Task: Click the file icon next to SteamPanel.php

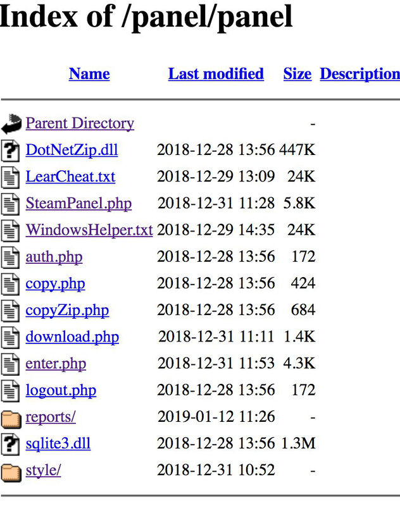Action: (11, 204)
